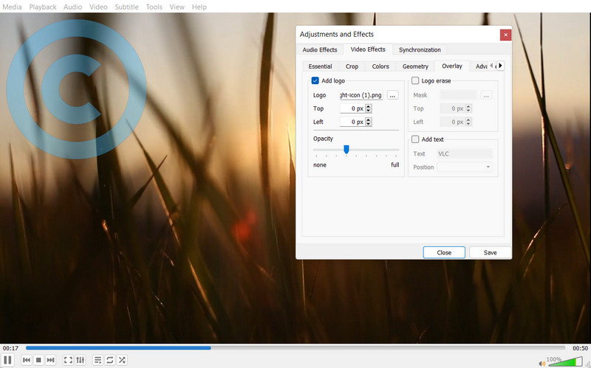Image resolution: width=591 pixels, height=368 pixels.
Task: Open the Advanced tab
Action: click(482, 66)
